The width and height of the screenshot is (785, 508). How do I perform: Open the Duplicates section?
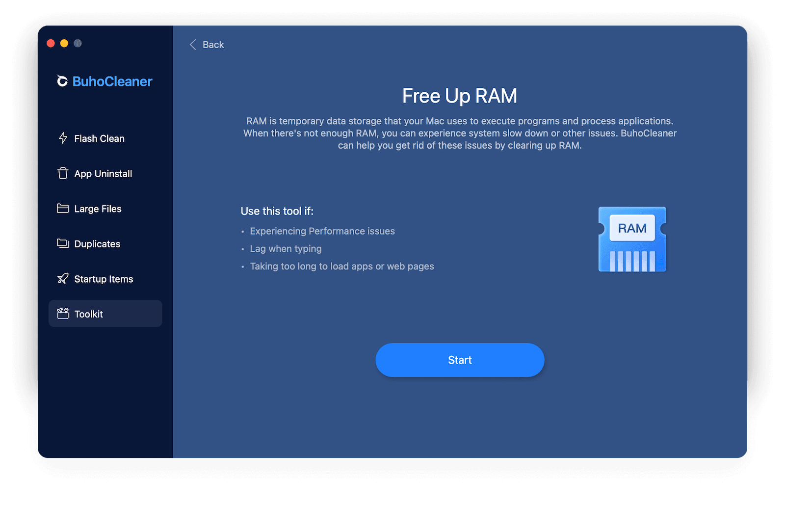click(x=97, y=243)
